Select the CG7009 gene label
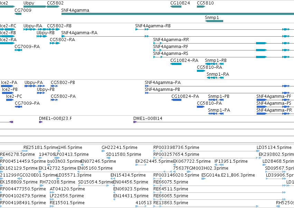 tap(23, 10)
